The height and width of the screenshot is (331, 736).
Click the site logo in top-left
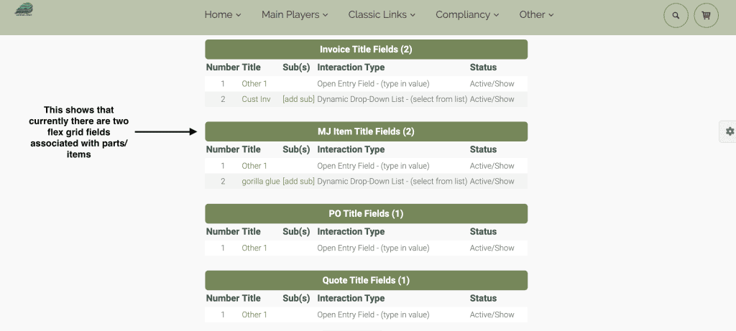click(x=24, y=9)
